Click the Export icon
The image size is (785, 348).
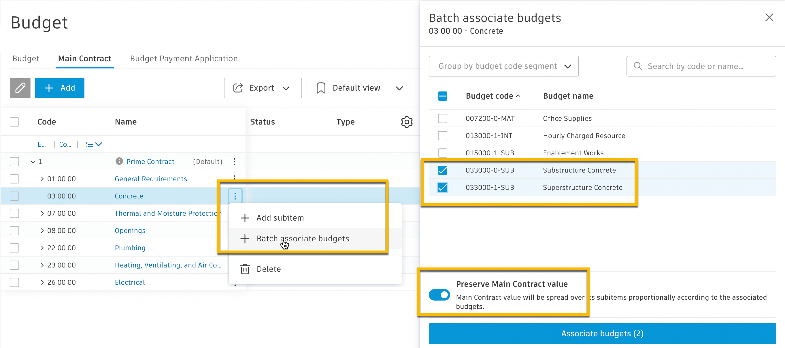pos(237,88)
